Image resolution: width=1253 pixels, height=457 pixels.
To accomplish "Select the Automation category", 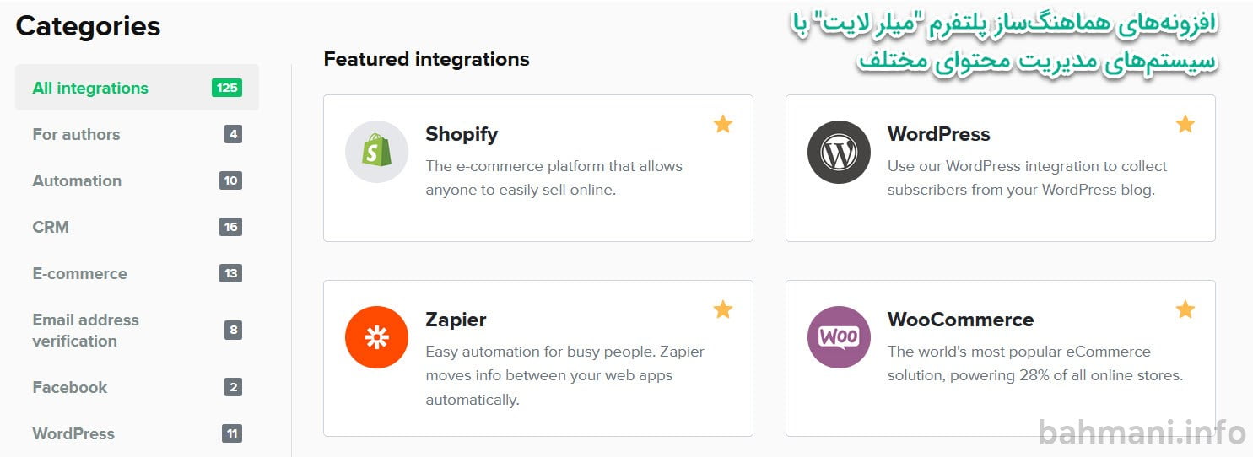I will pos(77,180).
